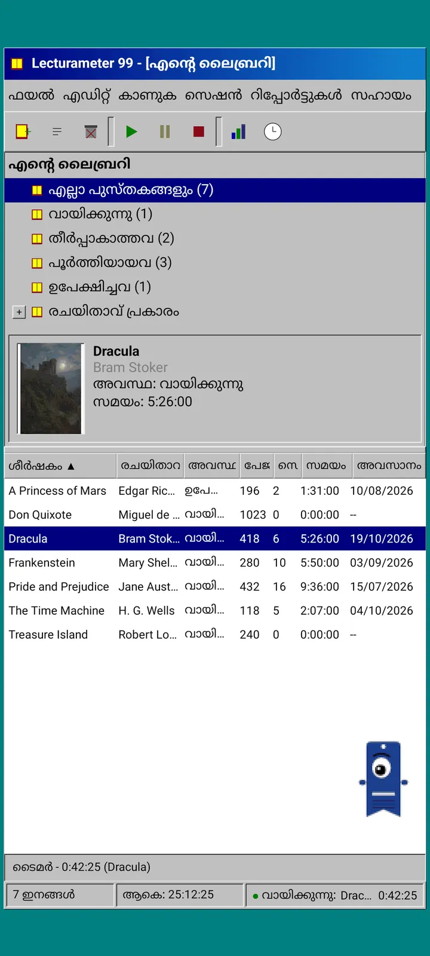Click the 03/09/2026 date cell
Image resolution: width=430 pixels, height=956 pixels.
coord(382,563)
